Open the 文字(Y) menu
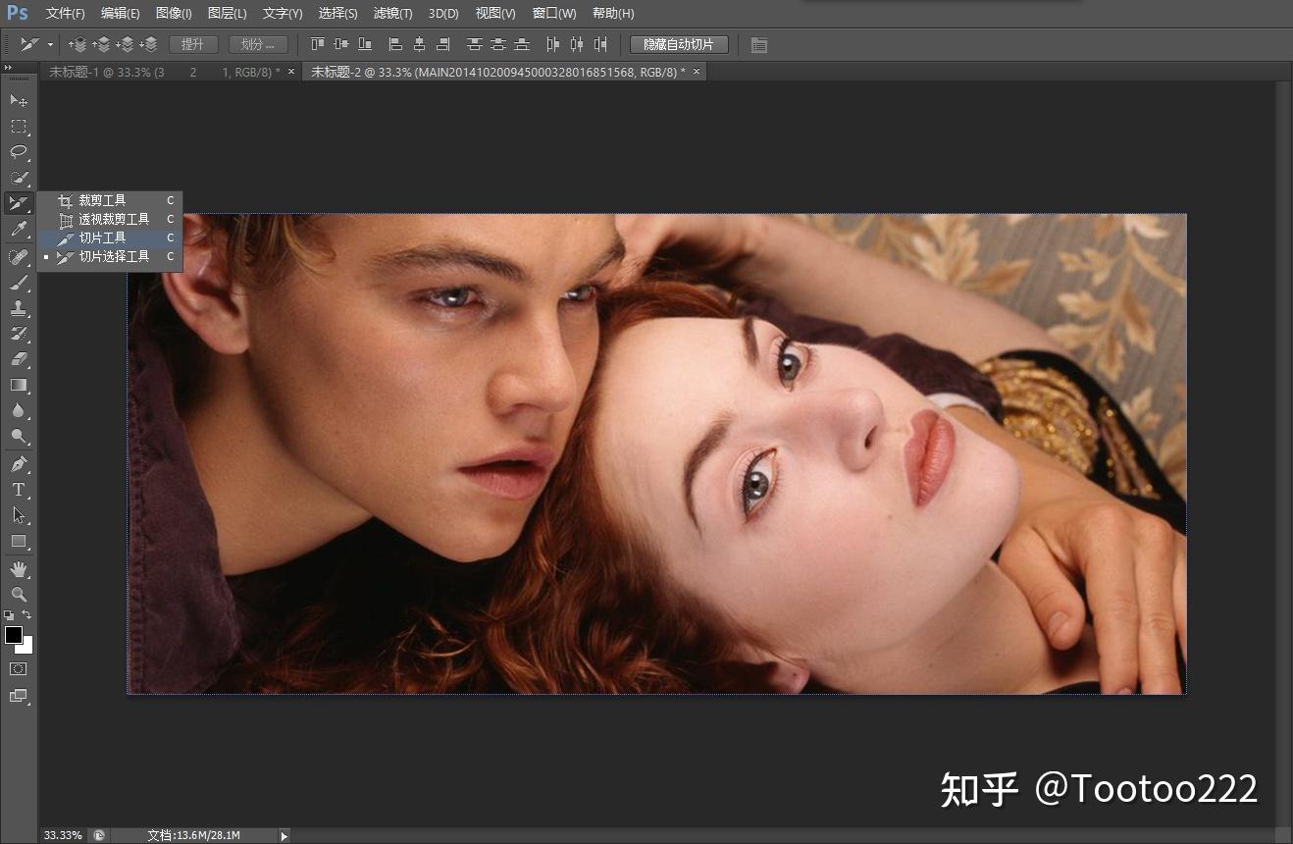1293x844 pixels. click(x=283, y=14)
